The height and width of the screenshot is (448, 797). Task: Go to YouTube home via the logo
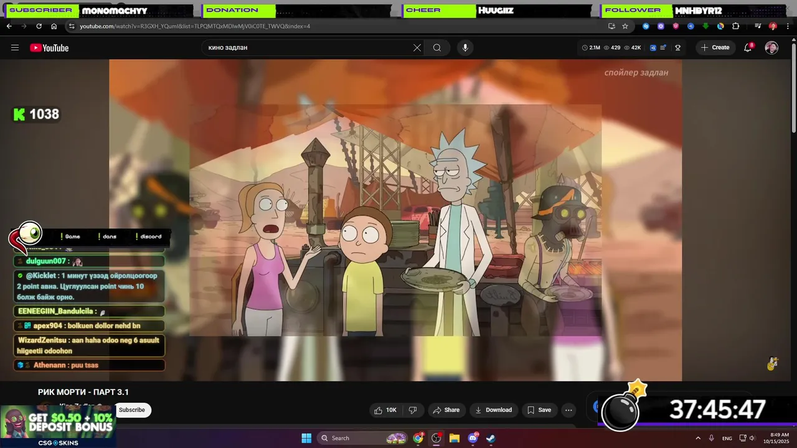49,48
